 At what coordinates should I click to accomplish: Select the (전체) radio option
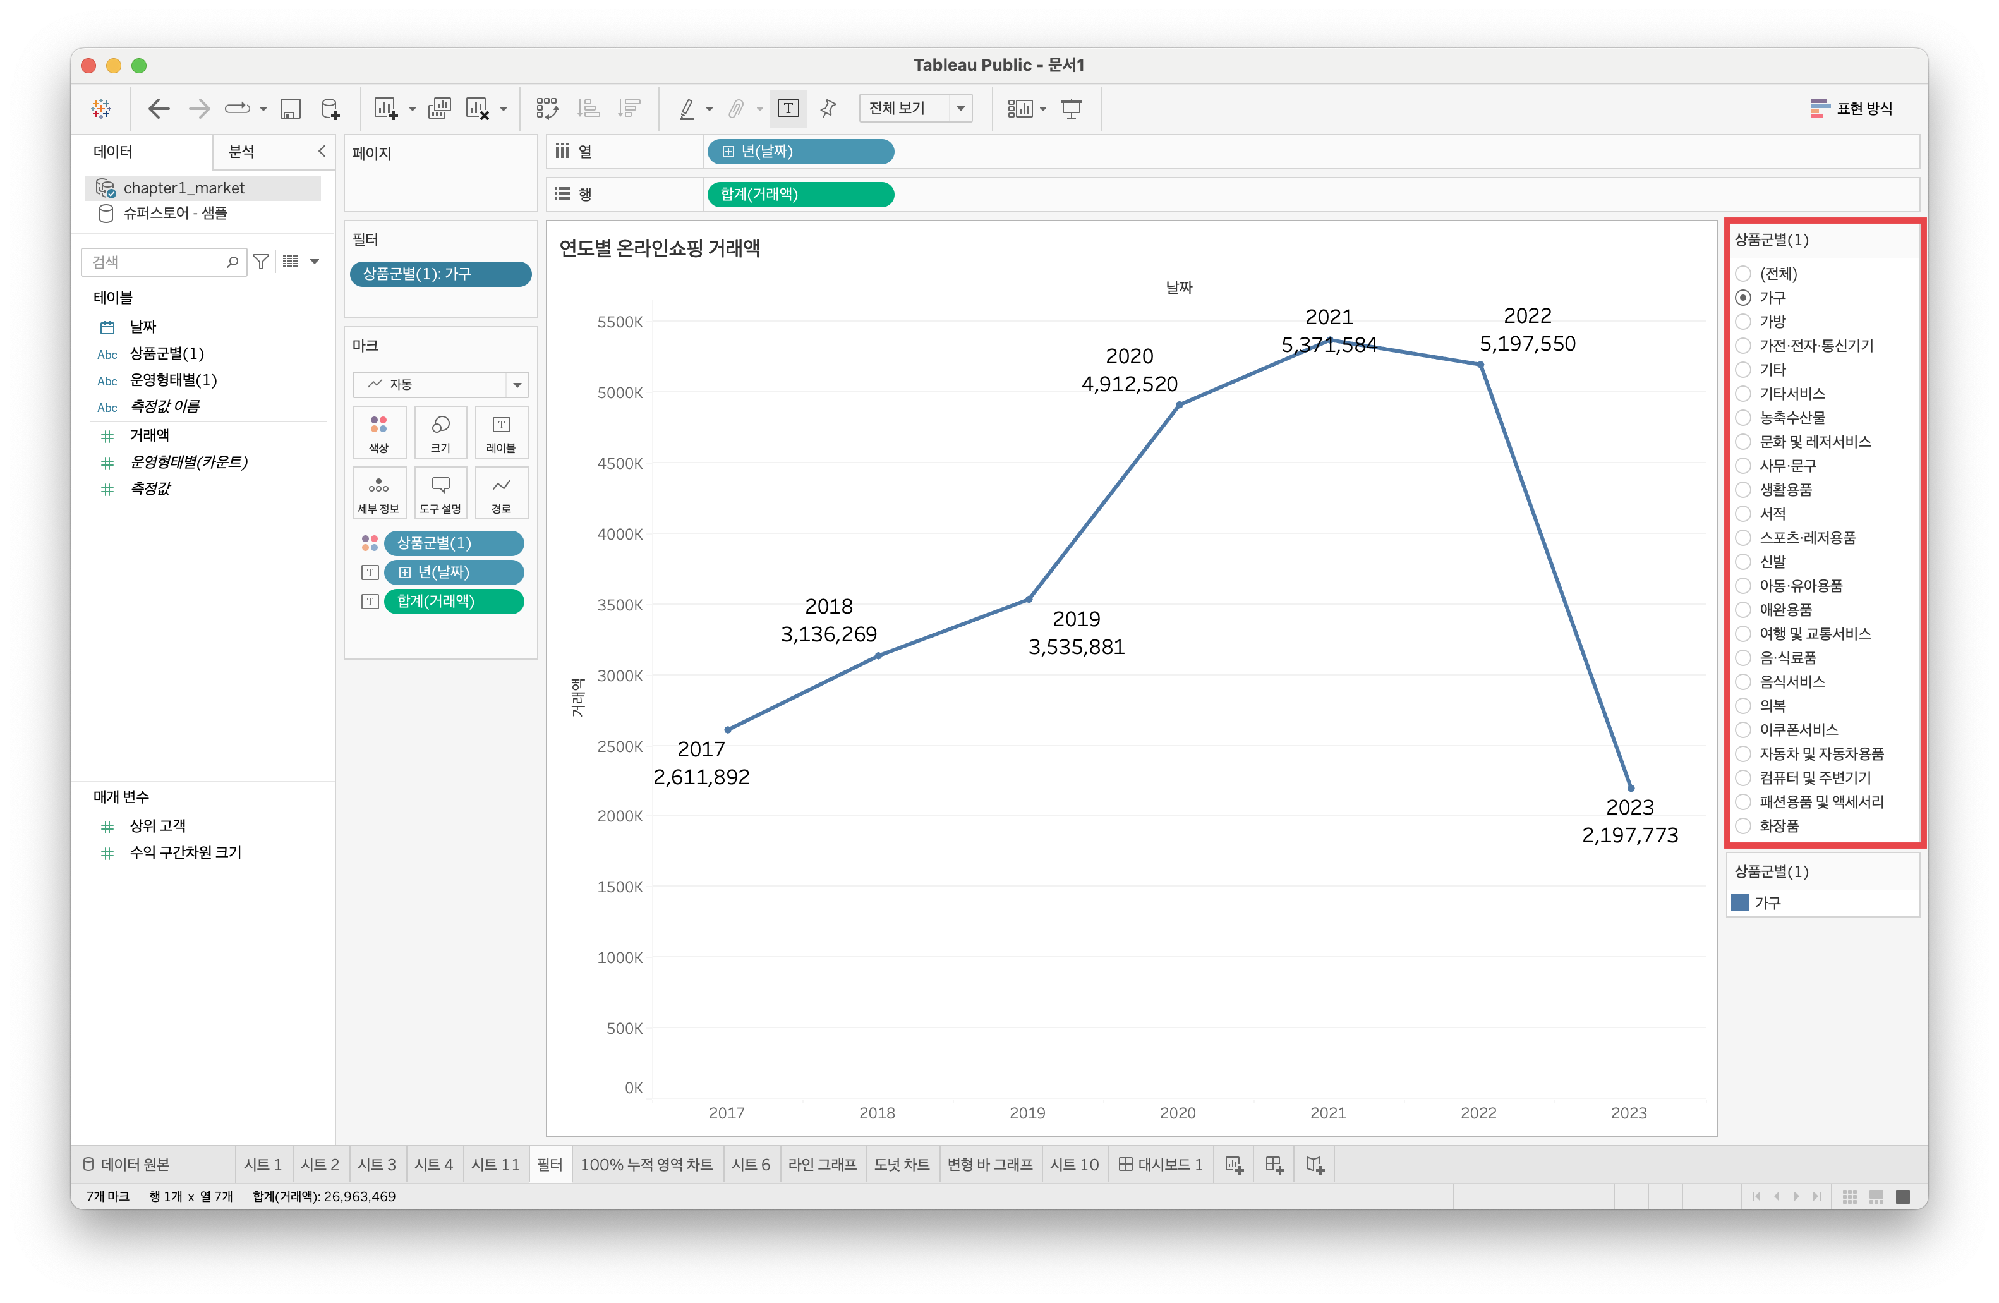point(1744,274)
